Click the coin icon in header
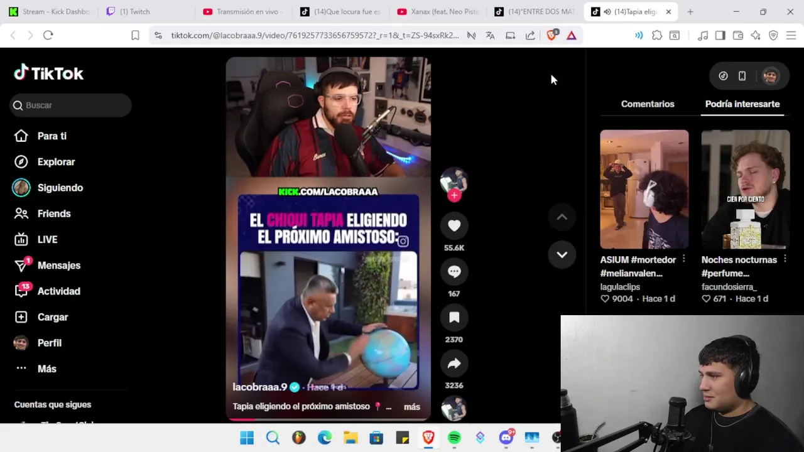The height and width of the screenshot is (452, 804). [x=723, y=76]
